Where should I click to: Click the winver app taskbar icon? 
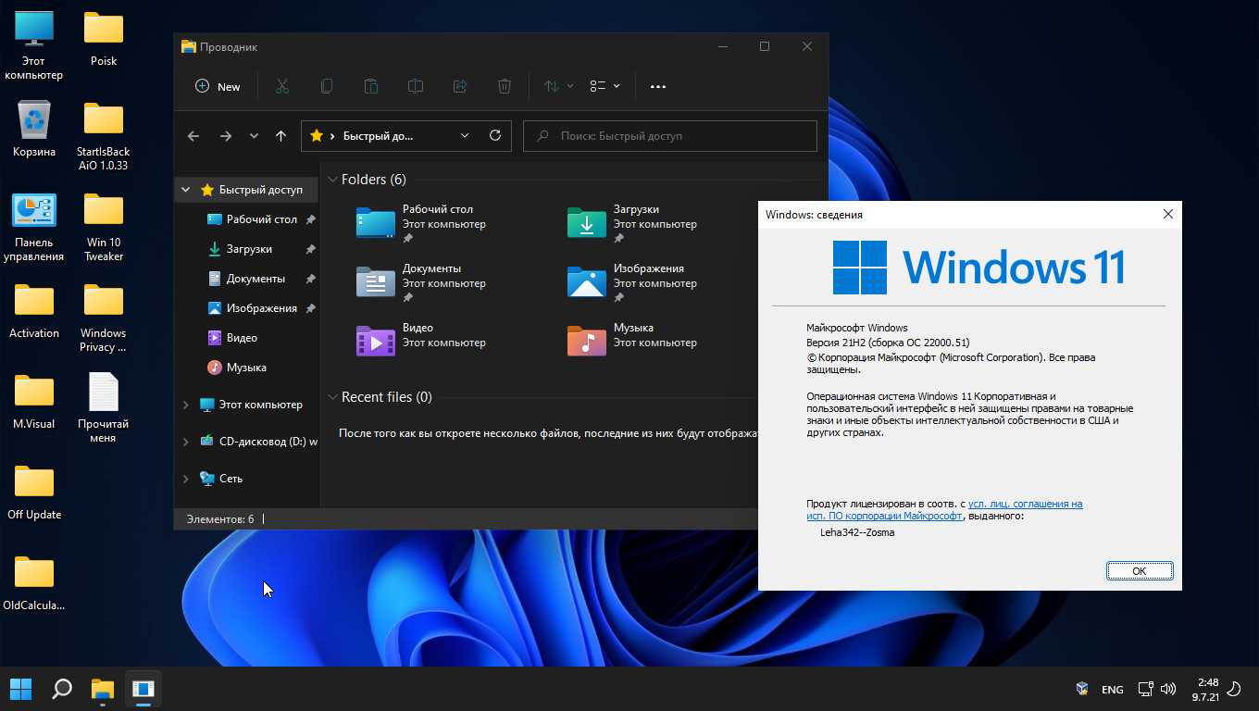(143, 689)
